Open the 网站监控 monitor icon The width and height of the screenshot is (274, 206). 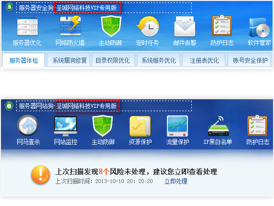[x=66, y=126]
